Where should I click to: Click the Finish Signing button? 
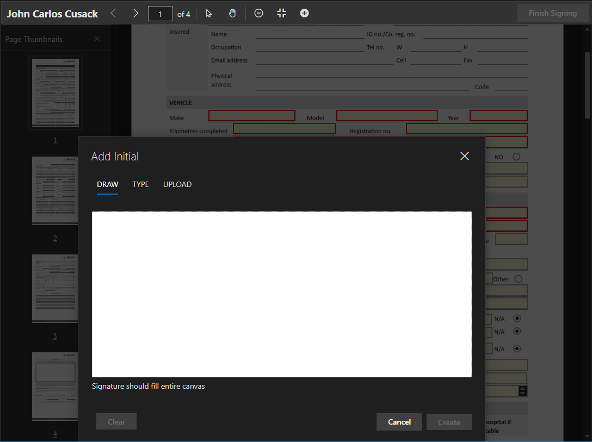click(x=552, y=14)
